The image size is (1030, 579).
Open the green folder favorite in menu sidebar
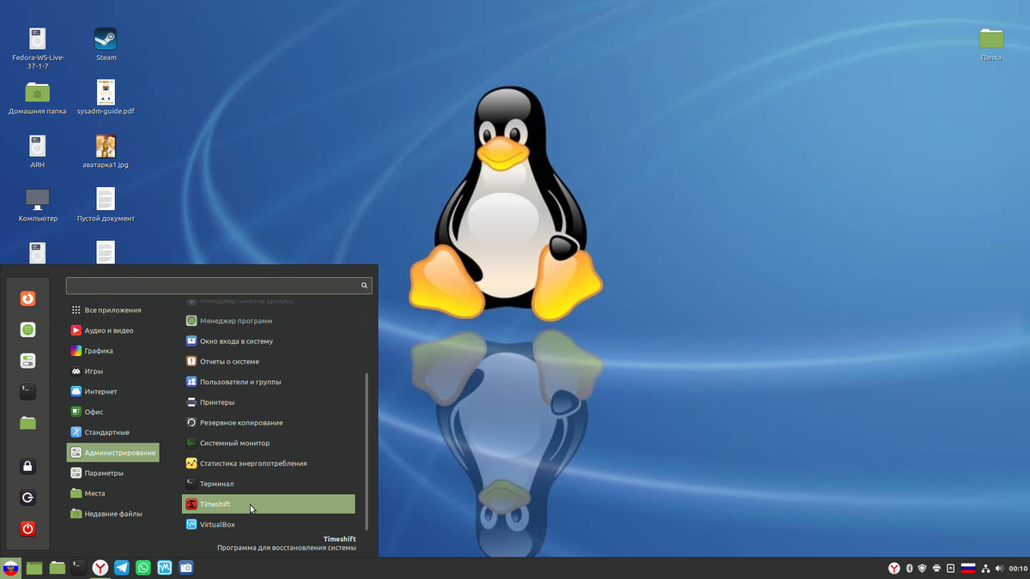click(x=28, y=422)
